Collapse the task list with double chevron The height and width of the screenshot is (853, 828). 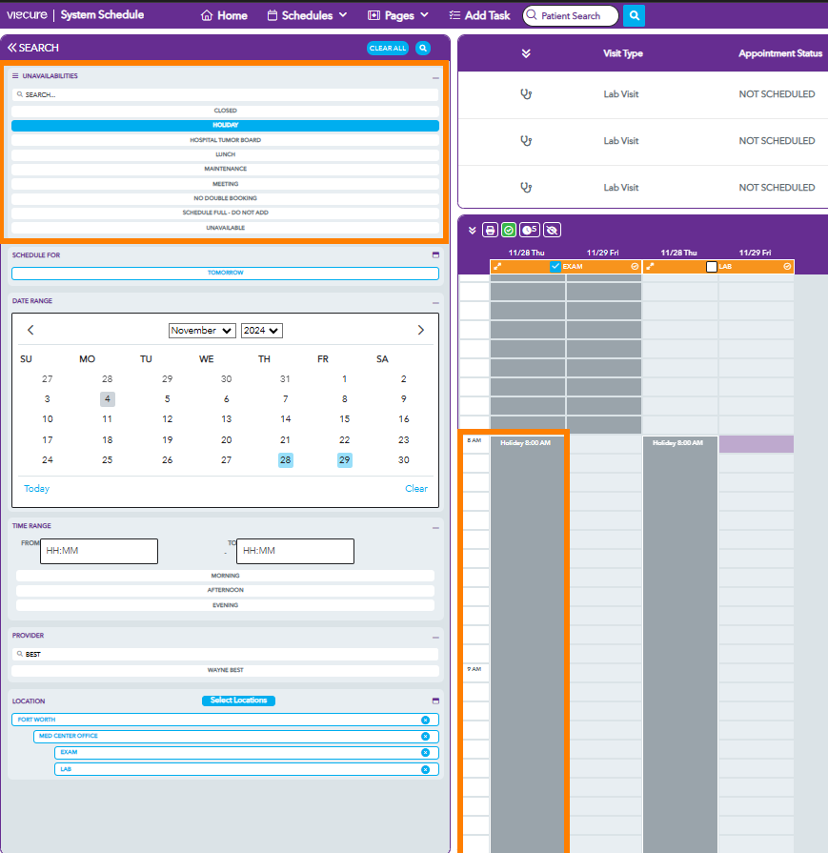click(x=526, y=53)
